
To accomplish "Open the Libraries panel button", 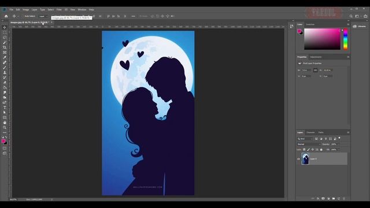I will click(x=359, y=26).
